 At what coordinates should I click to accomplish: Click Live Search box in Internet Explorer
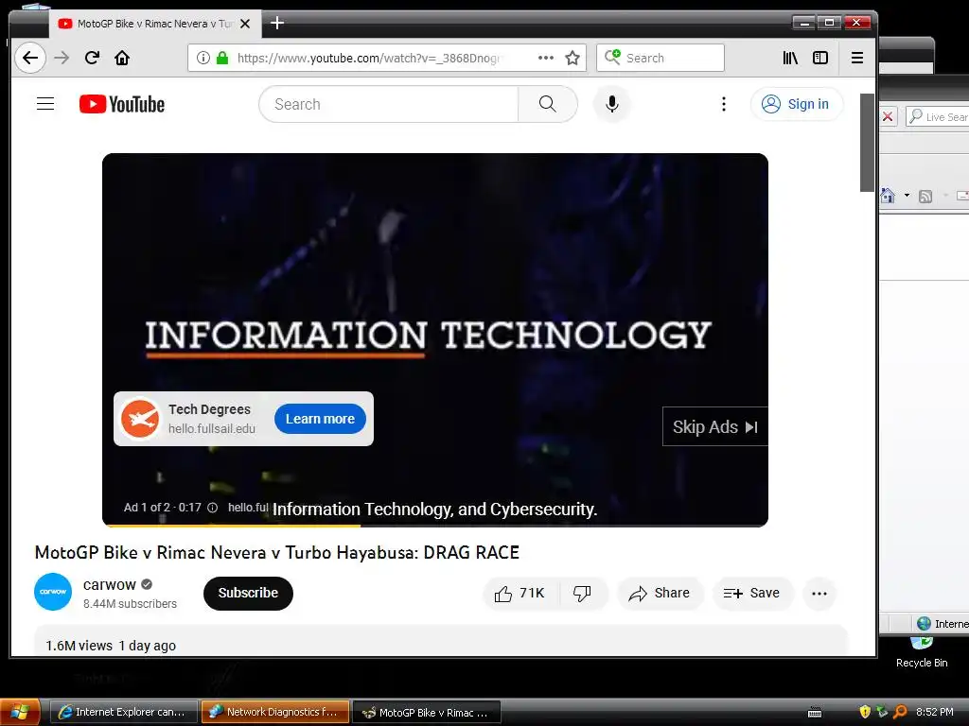938,116
